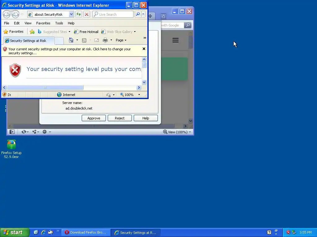Click Security Settings at R... taskbar button
Image resolution: width=317 pixels, height=237 pixels.
pyautogui.click(x=136, y=233)
